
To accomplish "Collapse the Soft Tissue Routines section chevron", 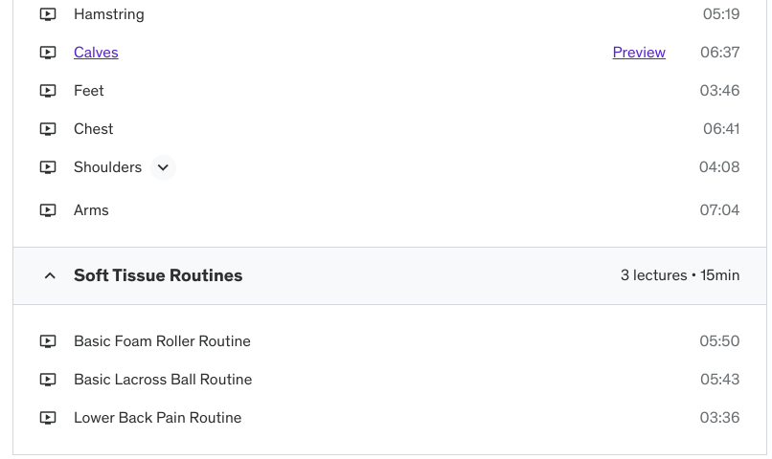I will (50, 276).
